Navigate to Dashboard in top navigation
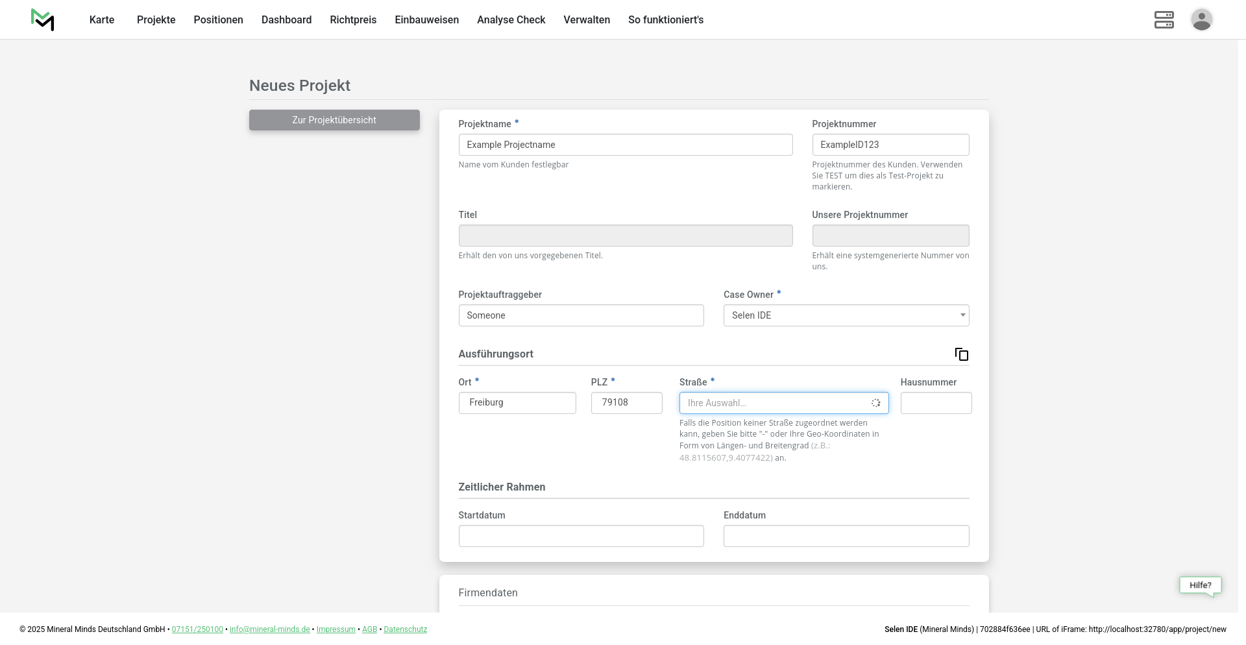 (286, 19)
